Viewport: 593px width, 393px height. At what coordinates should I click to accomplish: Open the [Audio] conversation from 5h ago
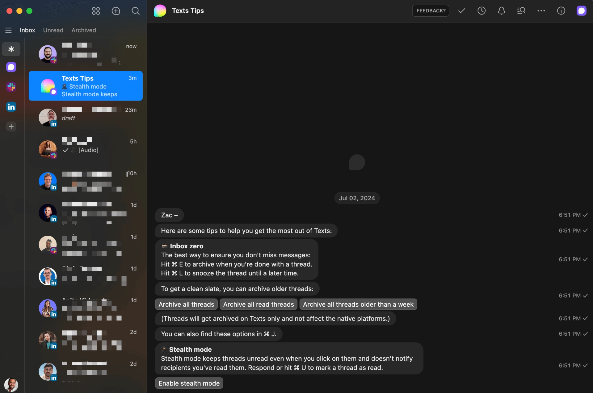[86, 150]
